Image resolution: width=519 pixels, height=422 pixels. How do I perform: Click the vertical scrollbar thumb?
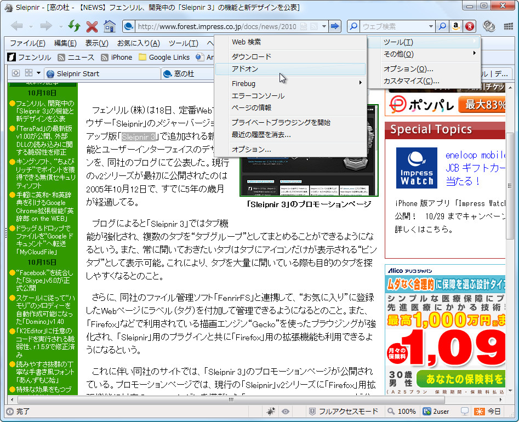point(509,185)
